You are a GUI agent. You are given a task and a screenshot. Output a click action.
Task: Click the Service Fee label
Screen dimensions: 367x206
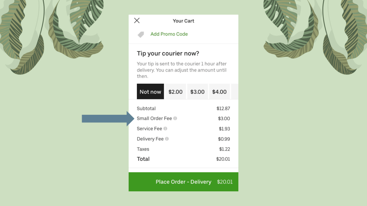point(149,129)
